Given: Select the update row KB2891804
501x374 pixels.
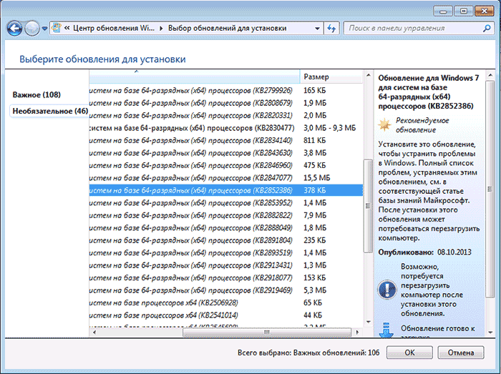Looking at the screenshot, I should (x=226, y=240).
